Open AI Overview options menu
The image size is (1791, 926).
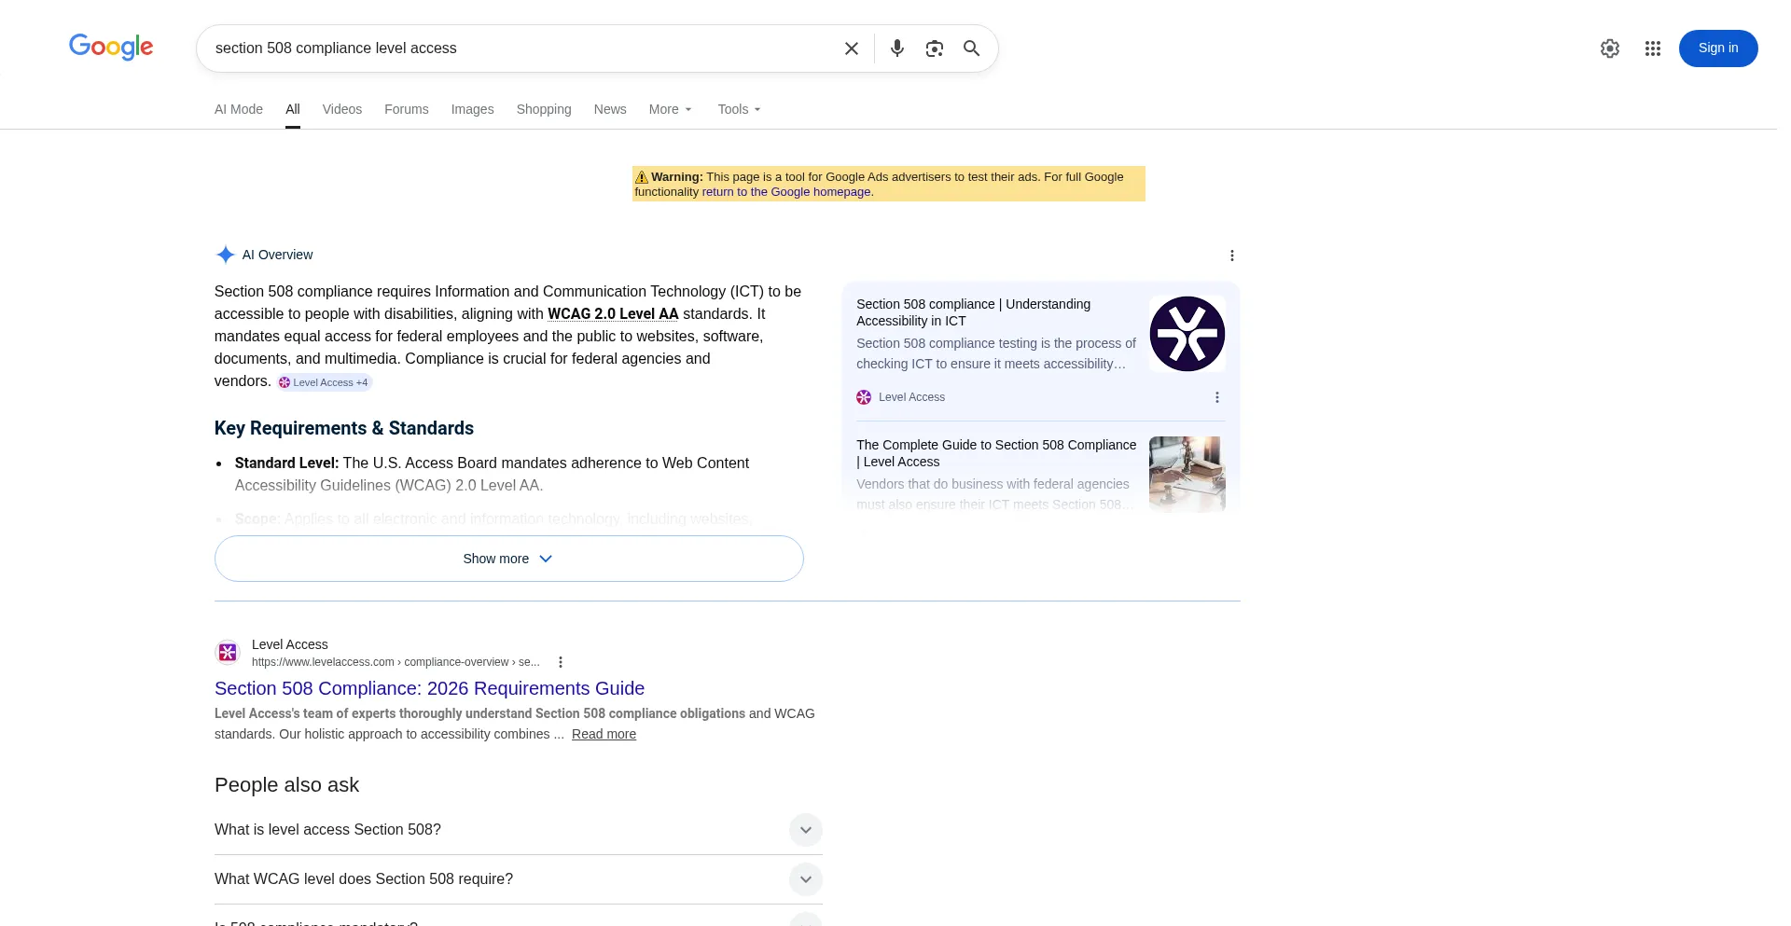(1232, 256)
